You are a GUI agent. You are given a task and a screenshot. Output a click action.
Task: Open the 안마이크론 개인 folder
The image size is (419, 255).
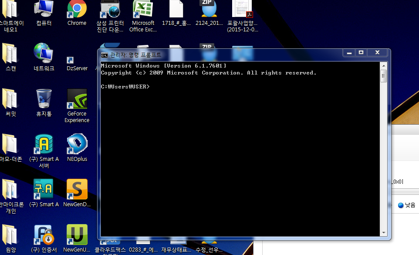point(11,196)
